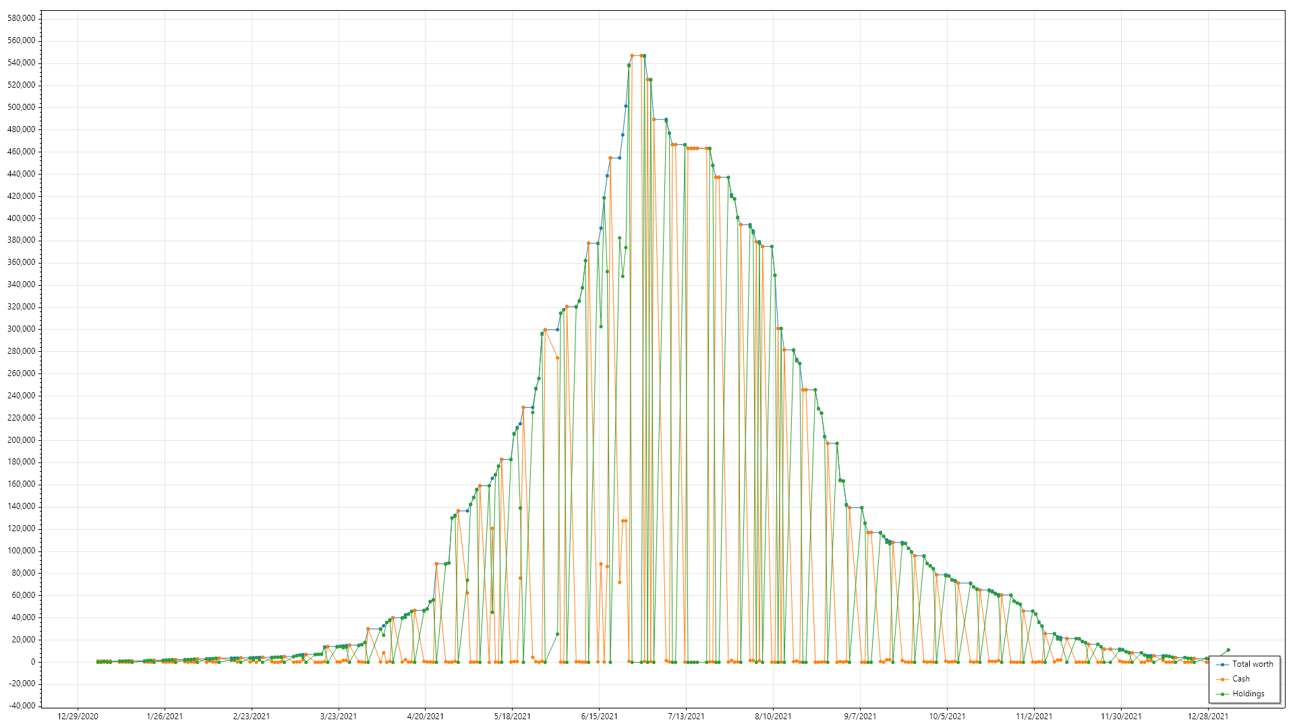
Task: Click the 12/29/2020 x-axis date label
Action: coord(78,717)
